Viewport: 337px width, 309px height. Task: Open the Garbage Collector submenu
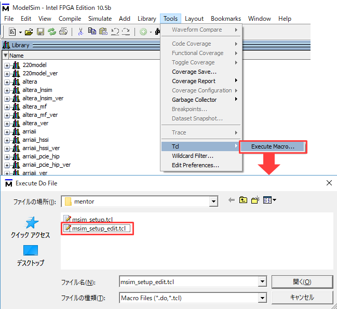201,100
